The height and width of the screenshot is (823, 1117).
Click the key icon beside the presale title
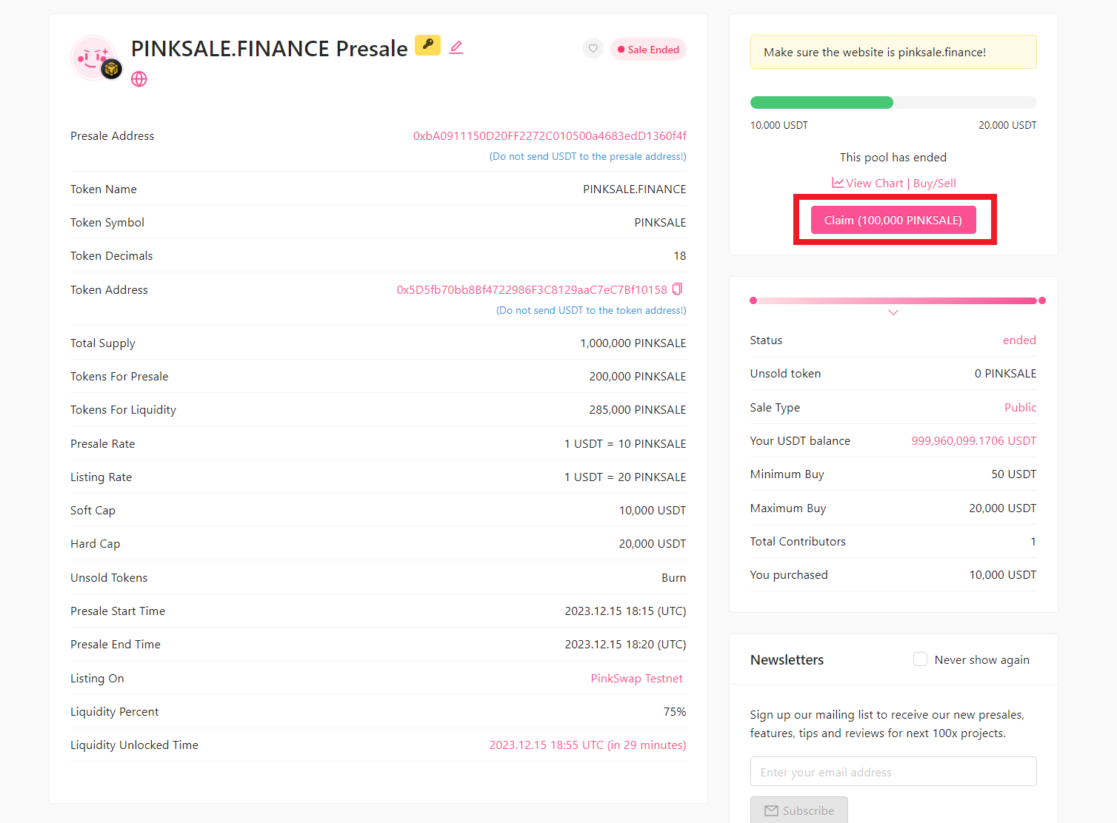[x=427, y=46]
